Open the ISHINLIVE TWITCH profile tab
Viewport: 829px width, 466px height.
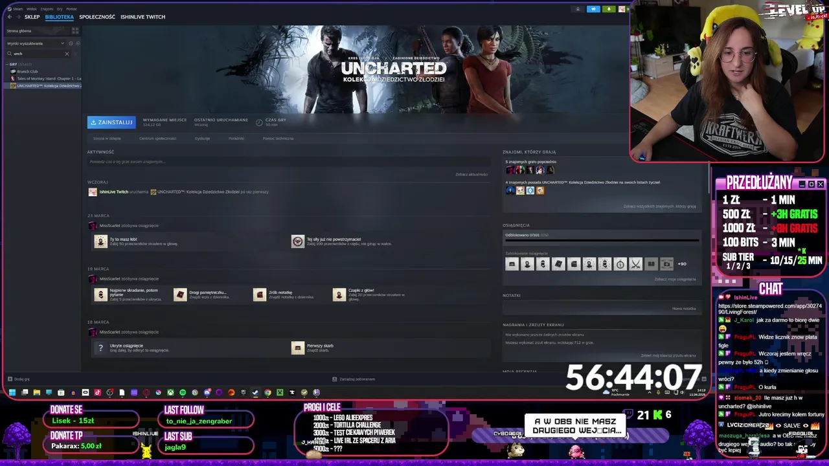142,17
